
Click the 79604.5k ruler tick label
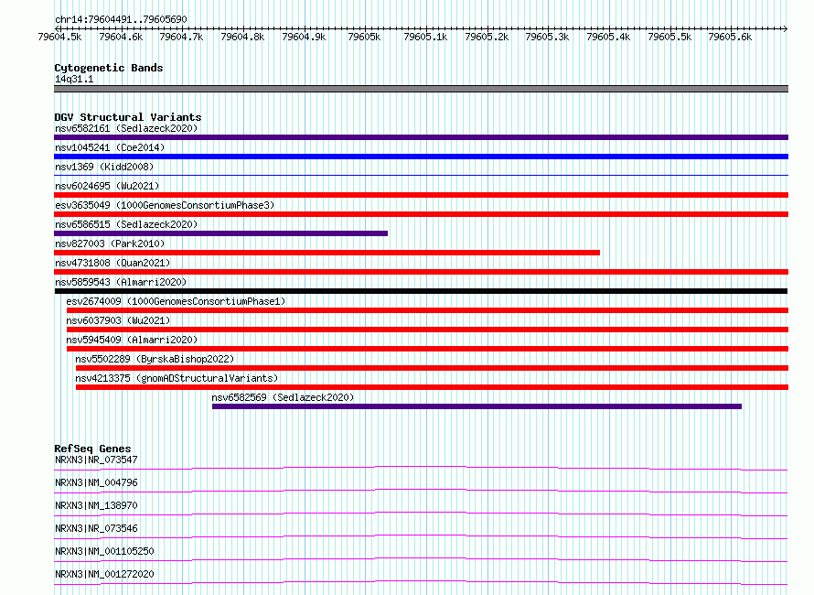pyautogui.click(x=59, y=37)
